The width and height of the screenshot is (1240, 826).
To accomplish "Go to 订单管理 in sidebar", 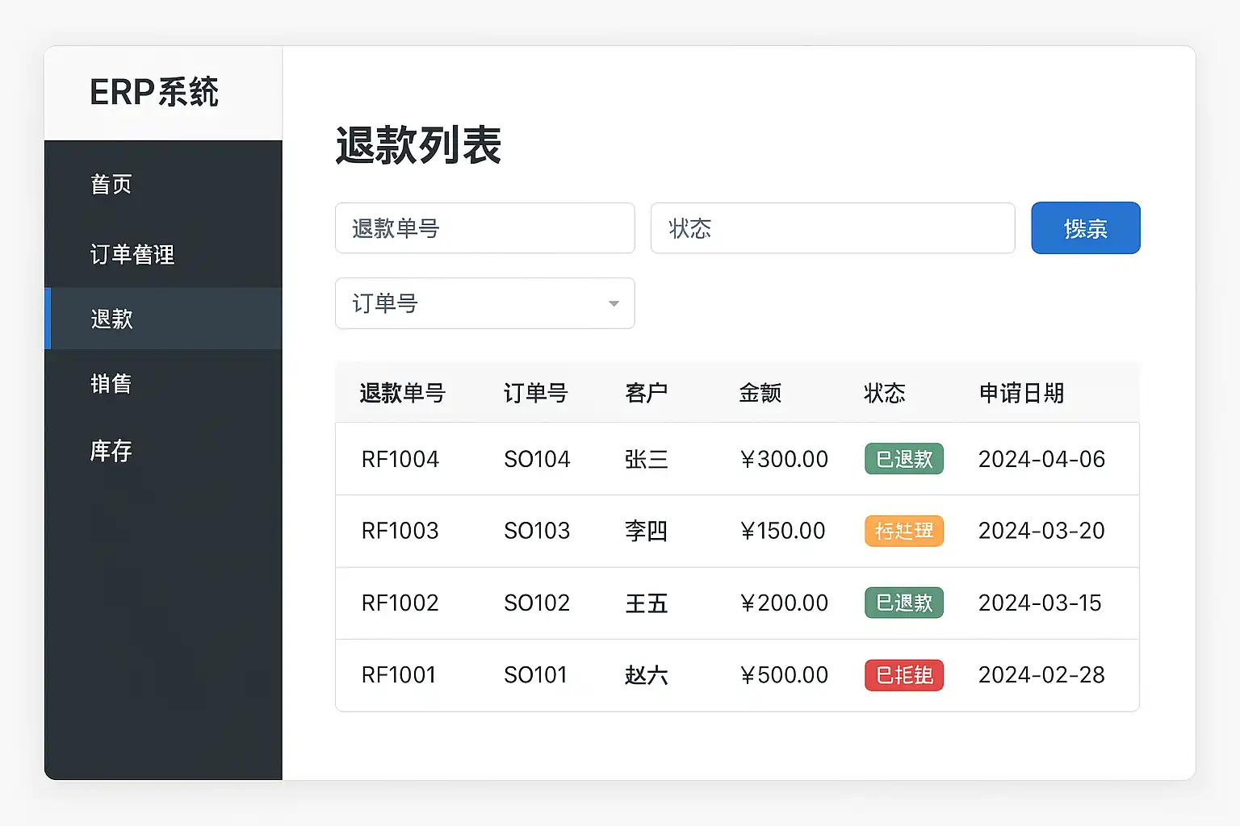I will point(132,255).
